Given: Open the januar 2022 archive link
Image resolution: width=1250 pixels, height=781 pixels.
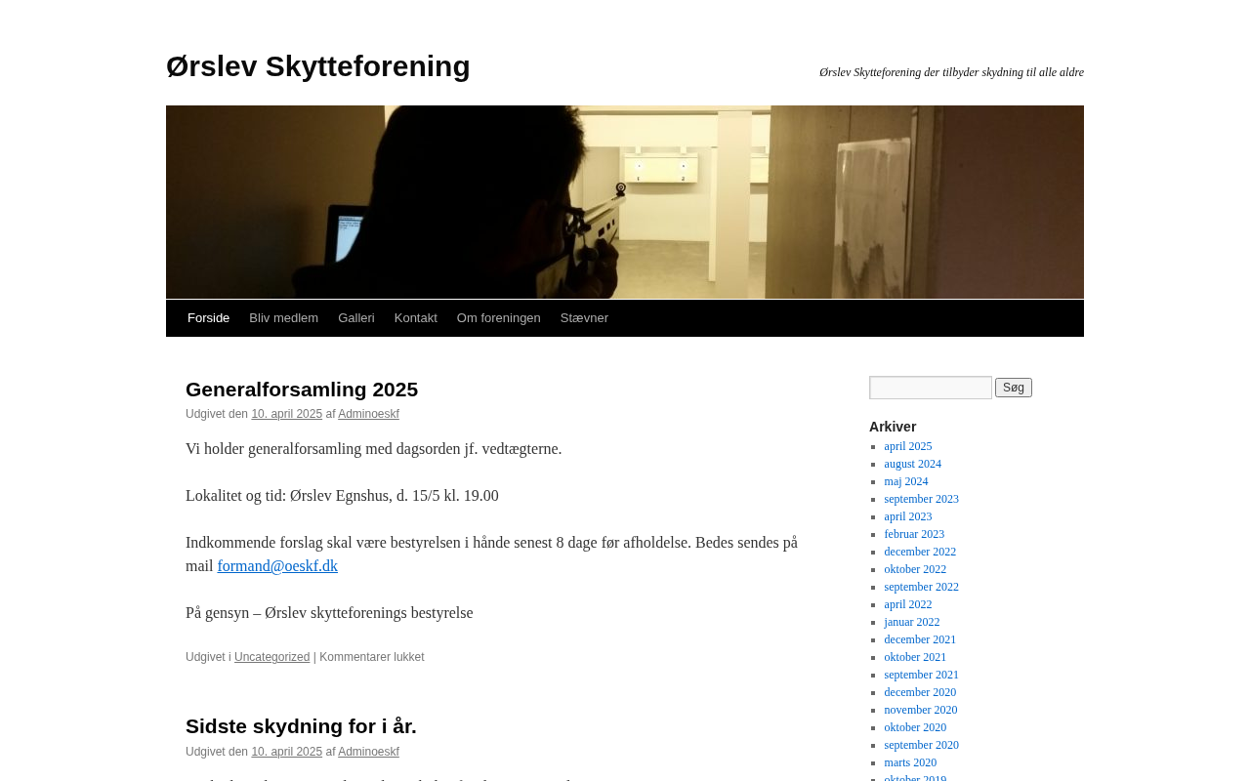Looking at the screenshot, I should 912,622.
